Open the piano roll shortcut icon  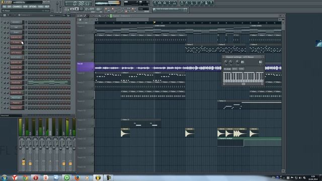tap(165, 3)
